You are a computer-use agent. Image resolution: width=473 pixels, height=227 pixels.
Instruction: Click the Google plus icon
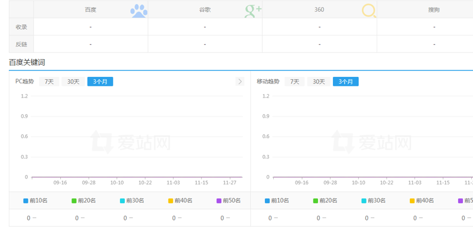[x=253, y=11]
